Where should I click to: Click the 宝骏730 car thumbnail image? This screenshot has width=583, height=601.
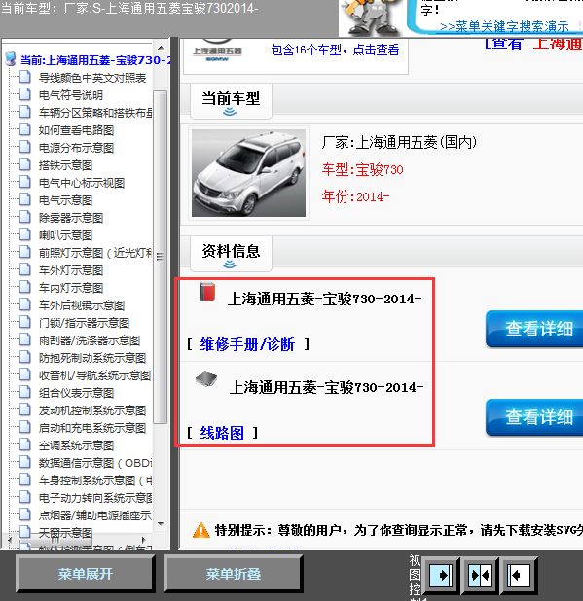click(248, 173)
